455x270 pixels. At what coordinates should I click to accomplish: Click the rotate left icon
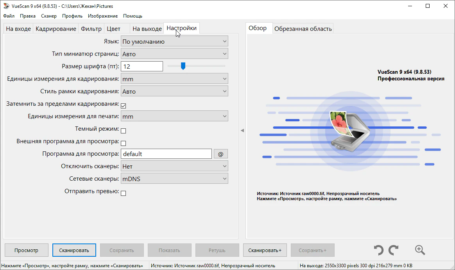click(x=378, y=250)
